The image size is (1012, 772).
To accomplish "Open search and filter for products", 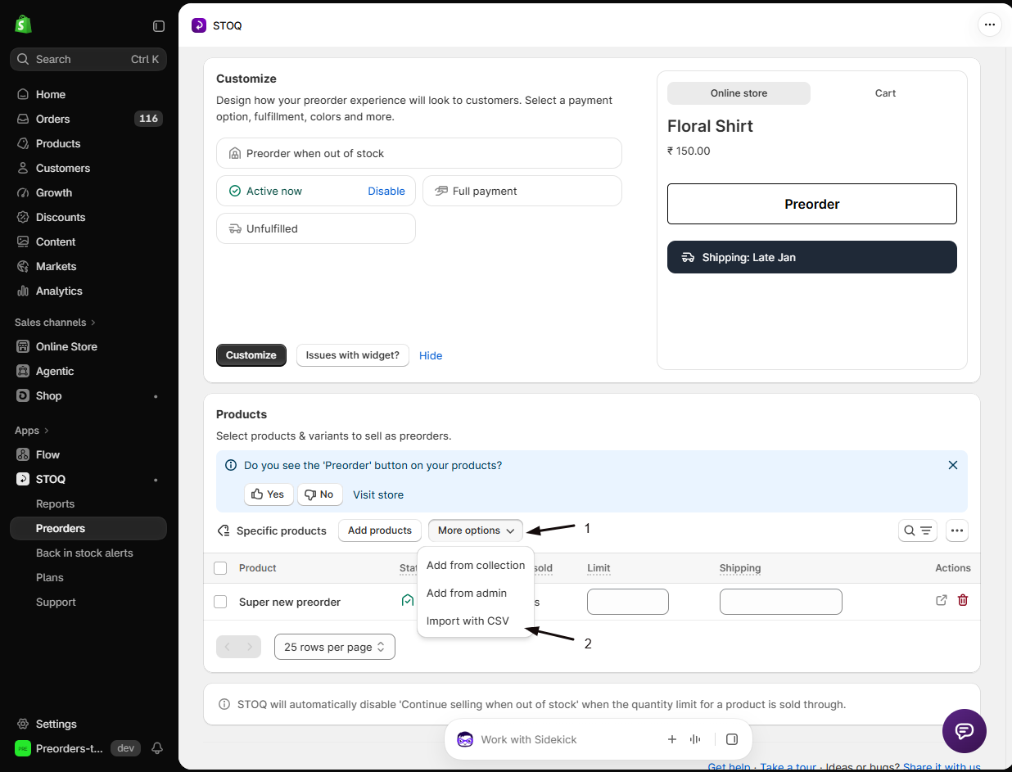I will point(918,530).
